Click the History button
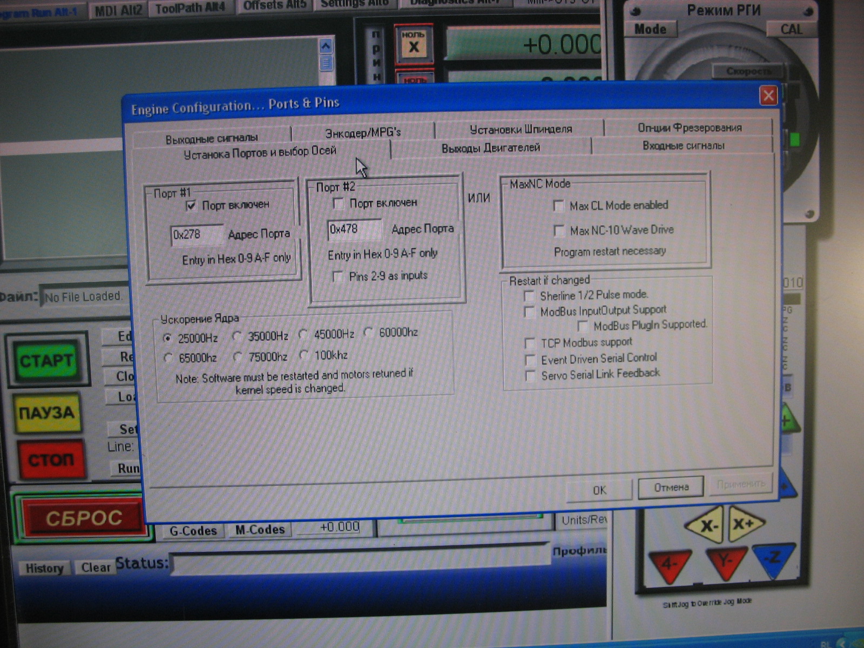The image size is (864, 648). coord(44,568)
